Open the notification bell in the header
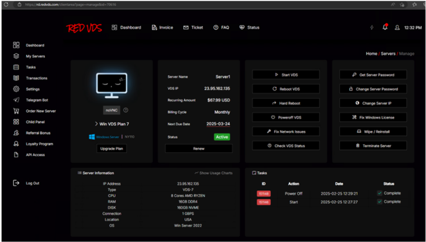This screenshot has width=426, height=242. pos(385,27)
